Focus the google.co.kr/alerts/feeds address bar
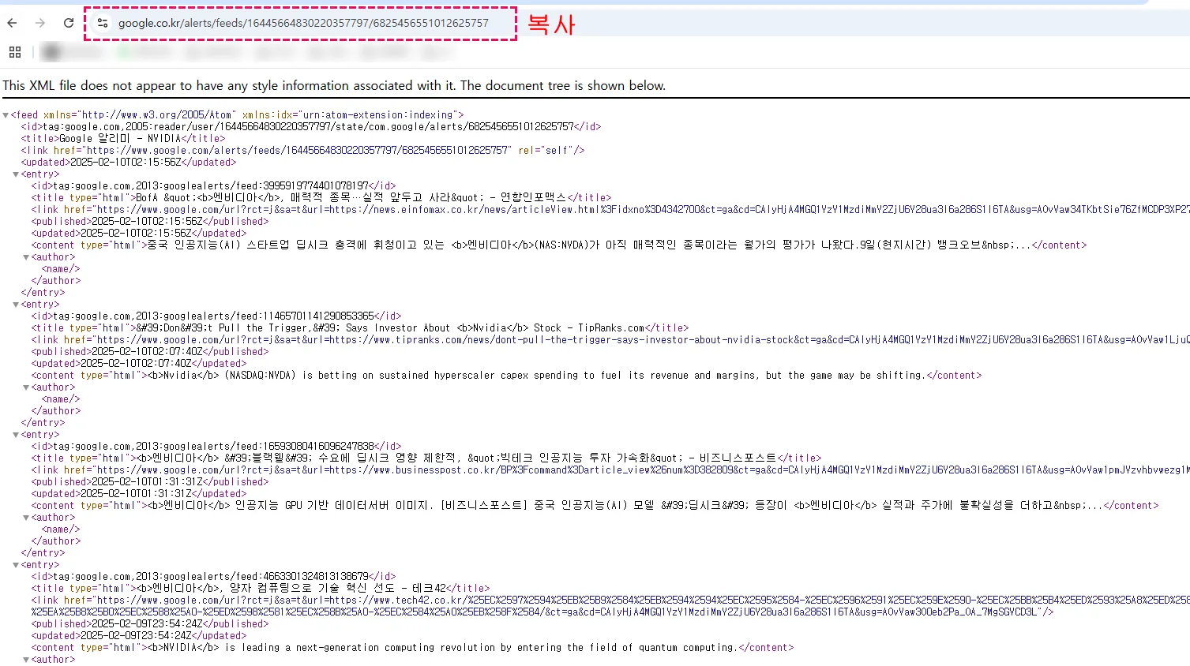1190x666 pixels. click(x=303, y=23)
